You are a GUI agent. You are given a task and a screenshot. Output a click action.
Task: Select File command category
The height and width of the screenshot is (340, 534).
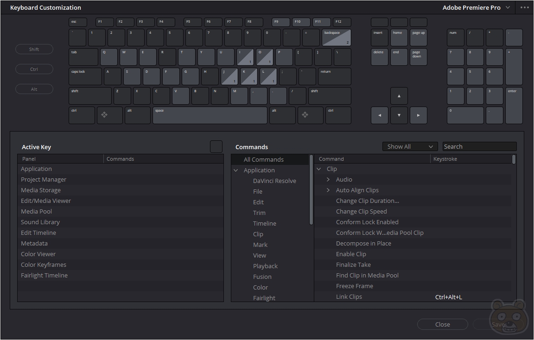[x=257, y=192]
